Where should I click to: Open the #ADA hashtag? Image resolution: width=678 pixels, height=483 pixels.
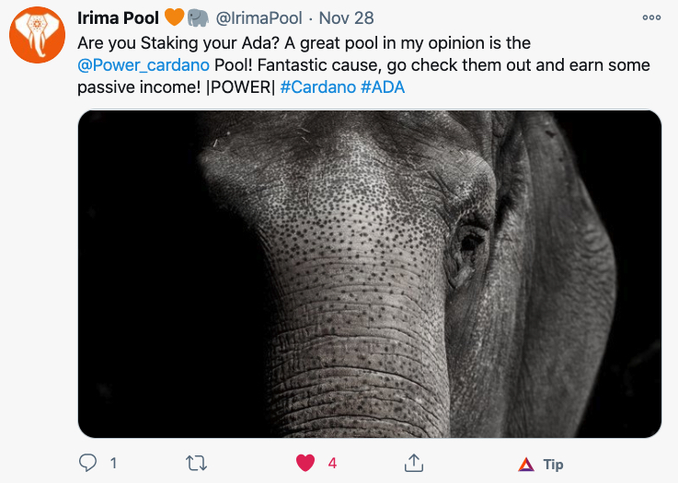point(383,88)
